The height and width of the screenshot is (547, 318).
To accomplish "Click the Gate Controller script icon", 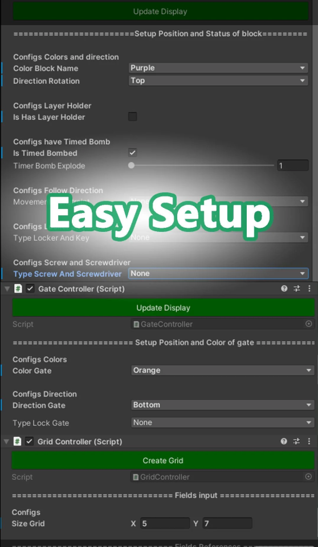I will pos(18,288).
